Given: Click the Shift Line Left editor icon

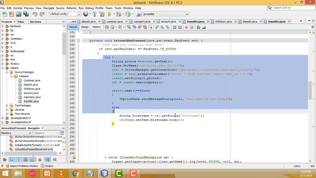Looking at the screenshot, I should click(174, 27).
